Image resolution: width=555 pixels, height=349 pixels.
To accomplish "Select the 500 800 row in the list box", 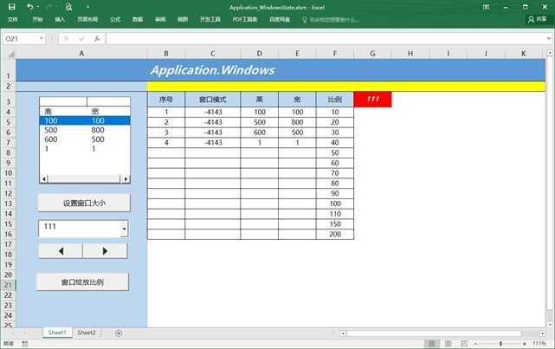I will coord(83,131).
